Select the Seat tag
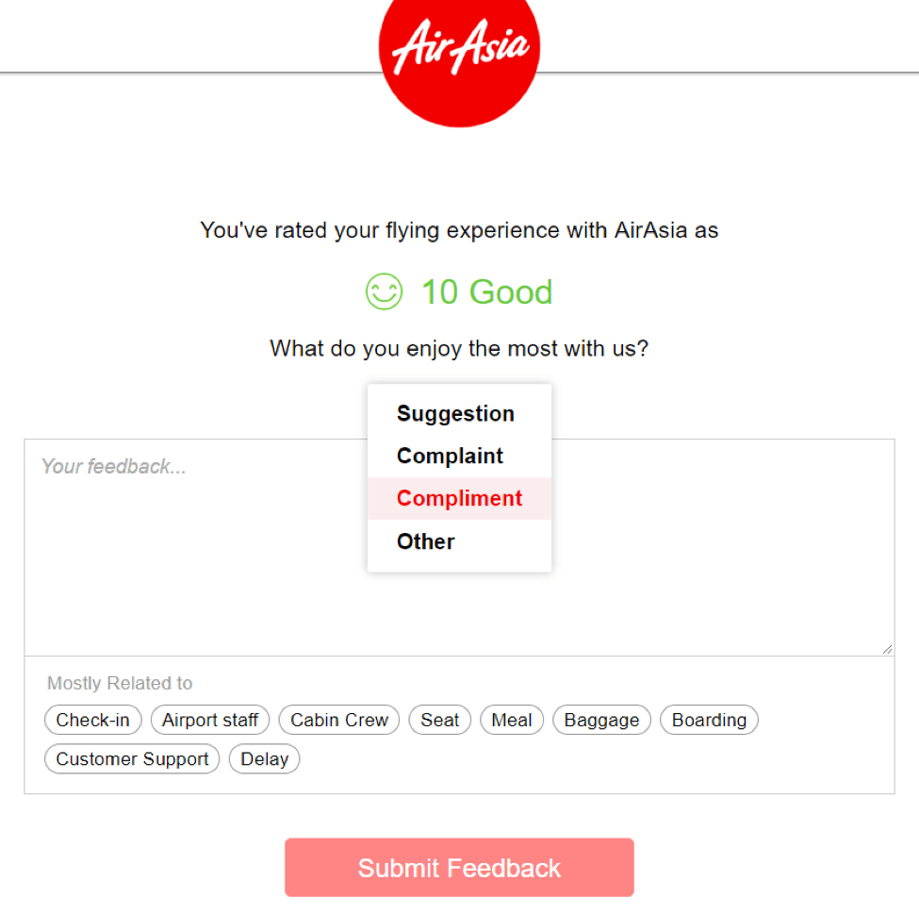The height and width of the screenshot is (914, 919). tap(439, 720)
